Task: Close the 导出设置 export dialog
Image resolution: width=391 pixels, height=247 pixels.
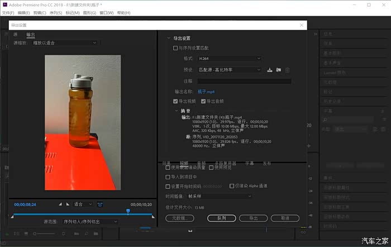Action: (x=302, y=25)
